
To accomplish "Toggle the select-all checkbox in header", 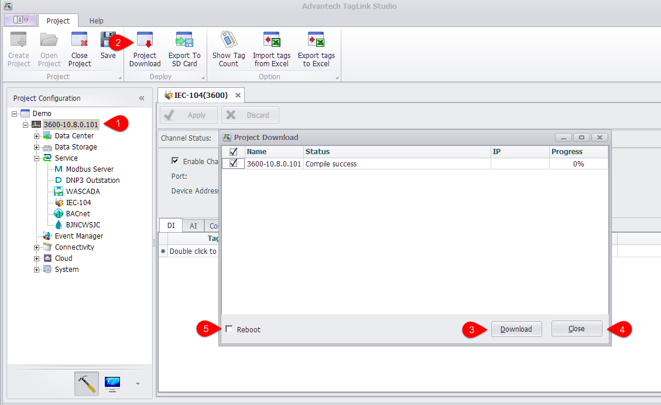I will [234, 152].
